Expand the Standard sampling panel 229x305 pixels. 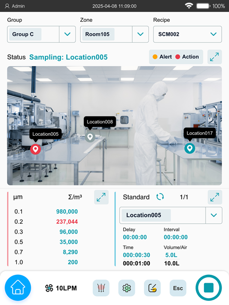coord(215,197)
